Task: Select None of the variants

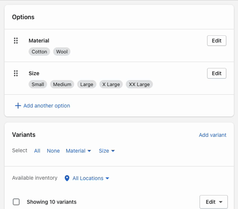Action: click(x=53, y=151)
